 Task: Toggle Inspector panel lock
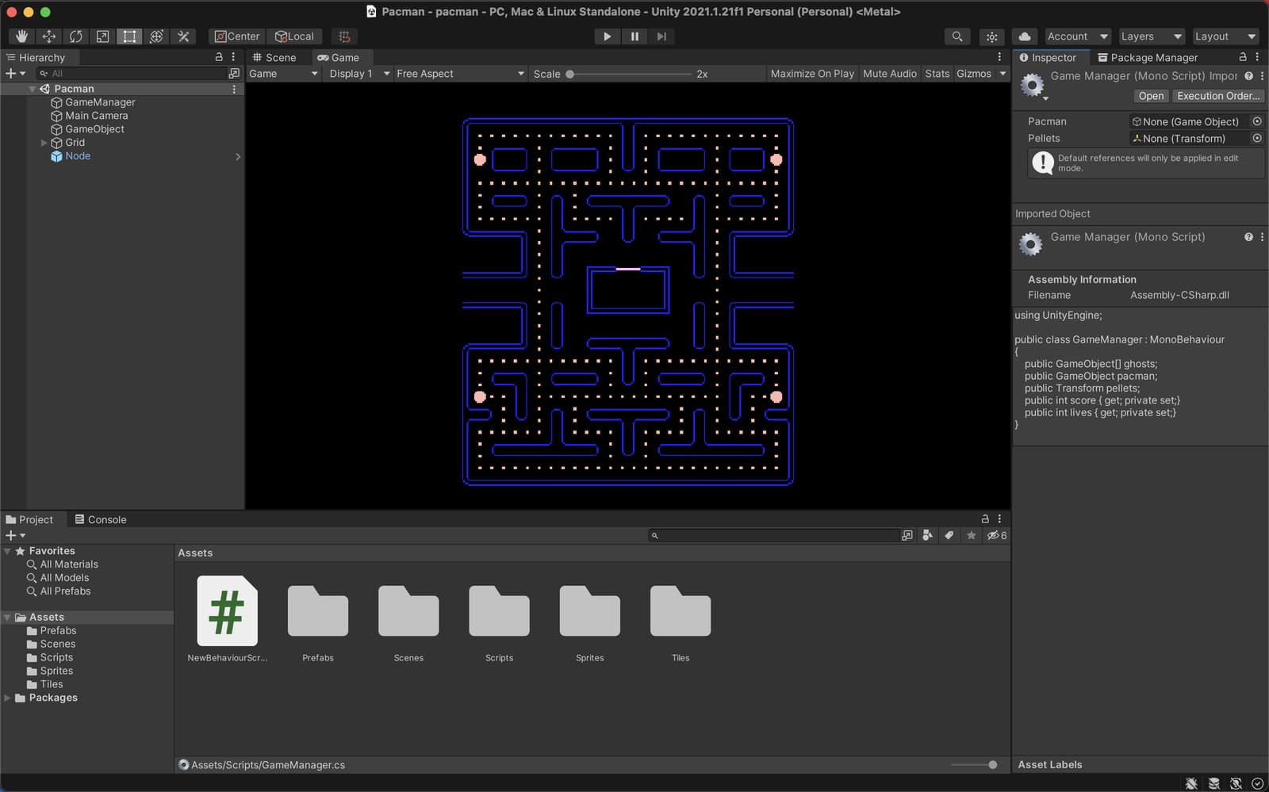pos(1243,57)
